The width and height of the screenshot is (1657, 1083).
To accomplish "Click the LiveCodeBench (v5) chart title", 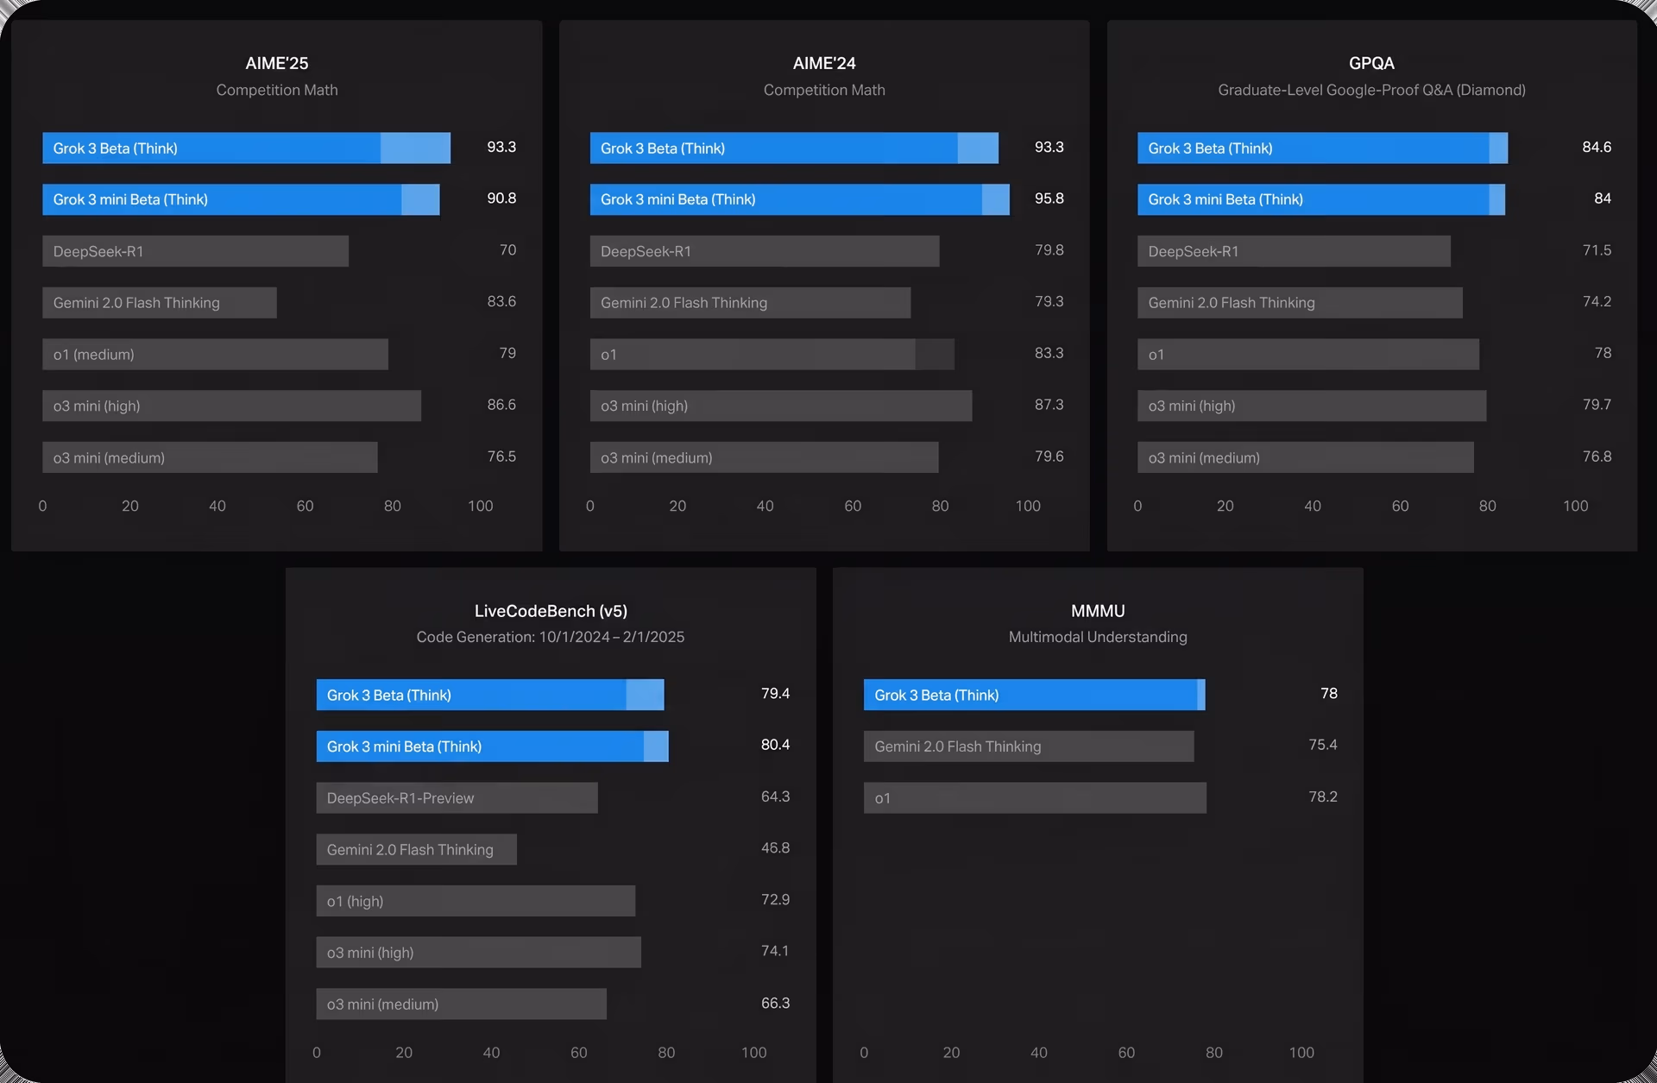I will (551, 611).
